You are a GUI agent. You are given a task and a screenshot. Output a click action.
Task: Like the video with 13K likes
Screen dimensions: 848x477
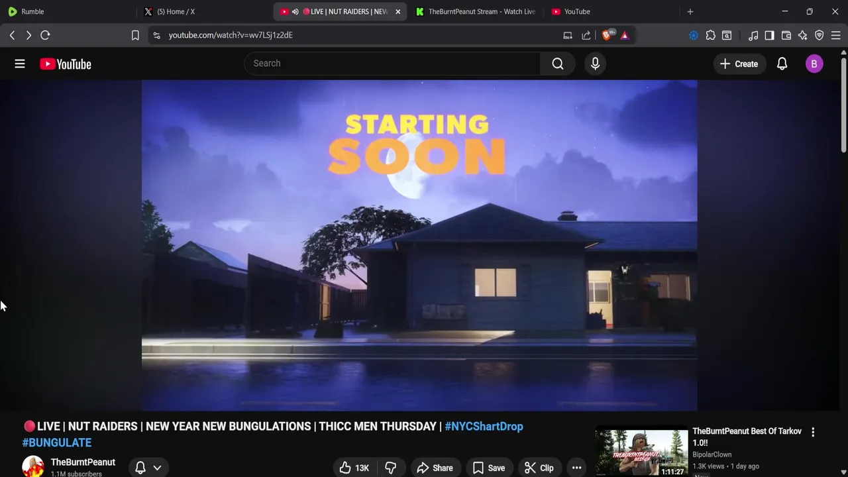click(354, 468)
